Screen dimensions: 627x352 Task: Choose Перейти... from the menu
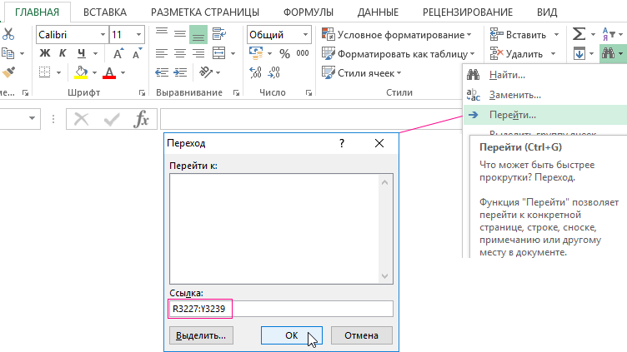tap(545, 115)
